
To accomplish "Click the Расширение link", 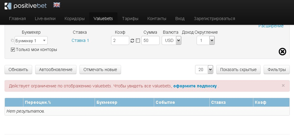I will click(271, 26).
